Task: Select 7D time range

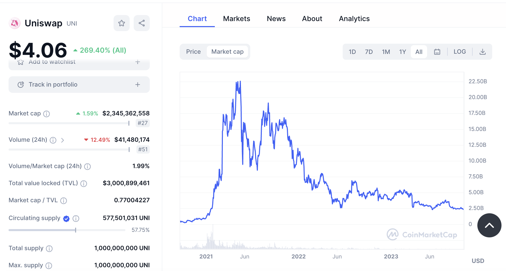Action: pyautogui.click(x=369, y=52)
